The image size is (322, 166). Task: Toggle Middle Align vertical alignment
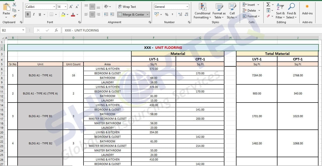tap(92, 7)
